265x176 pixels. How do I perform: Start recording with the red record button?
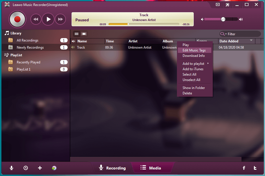point(17,19)
